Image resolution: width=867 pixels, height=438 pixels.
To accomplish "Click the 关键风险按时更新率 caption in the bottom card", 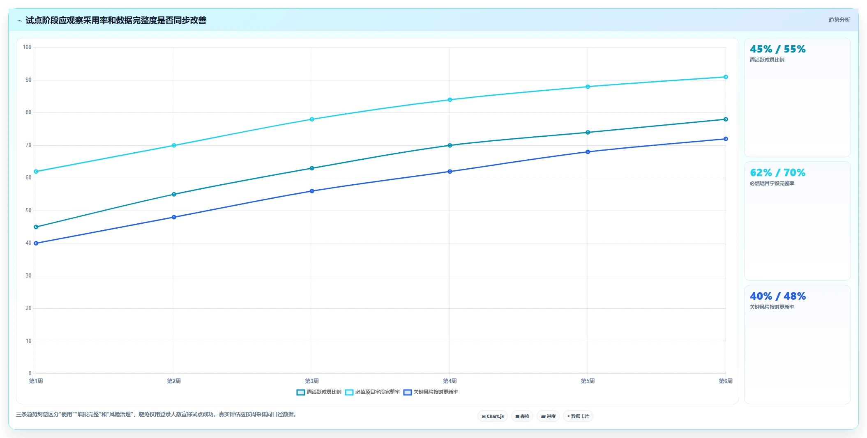I will 772,307.
